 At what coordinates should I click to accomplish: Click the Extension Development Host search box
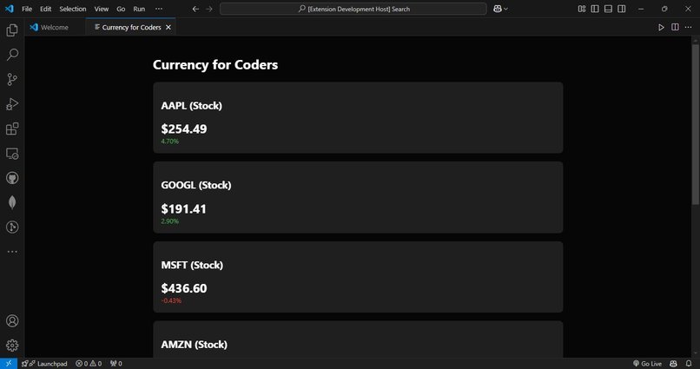(x=353, y=9)
